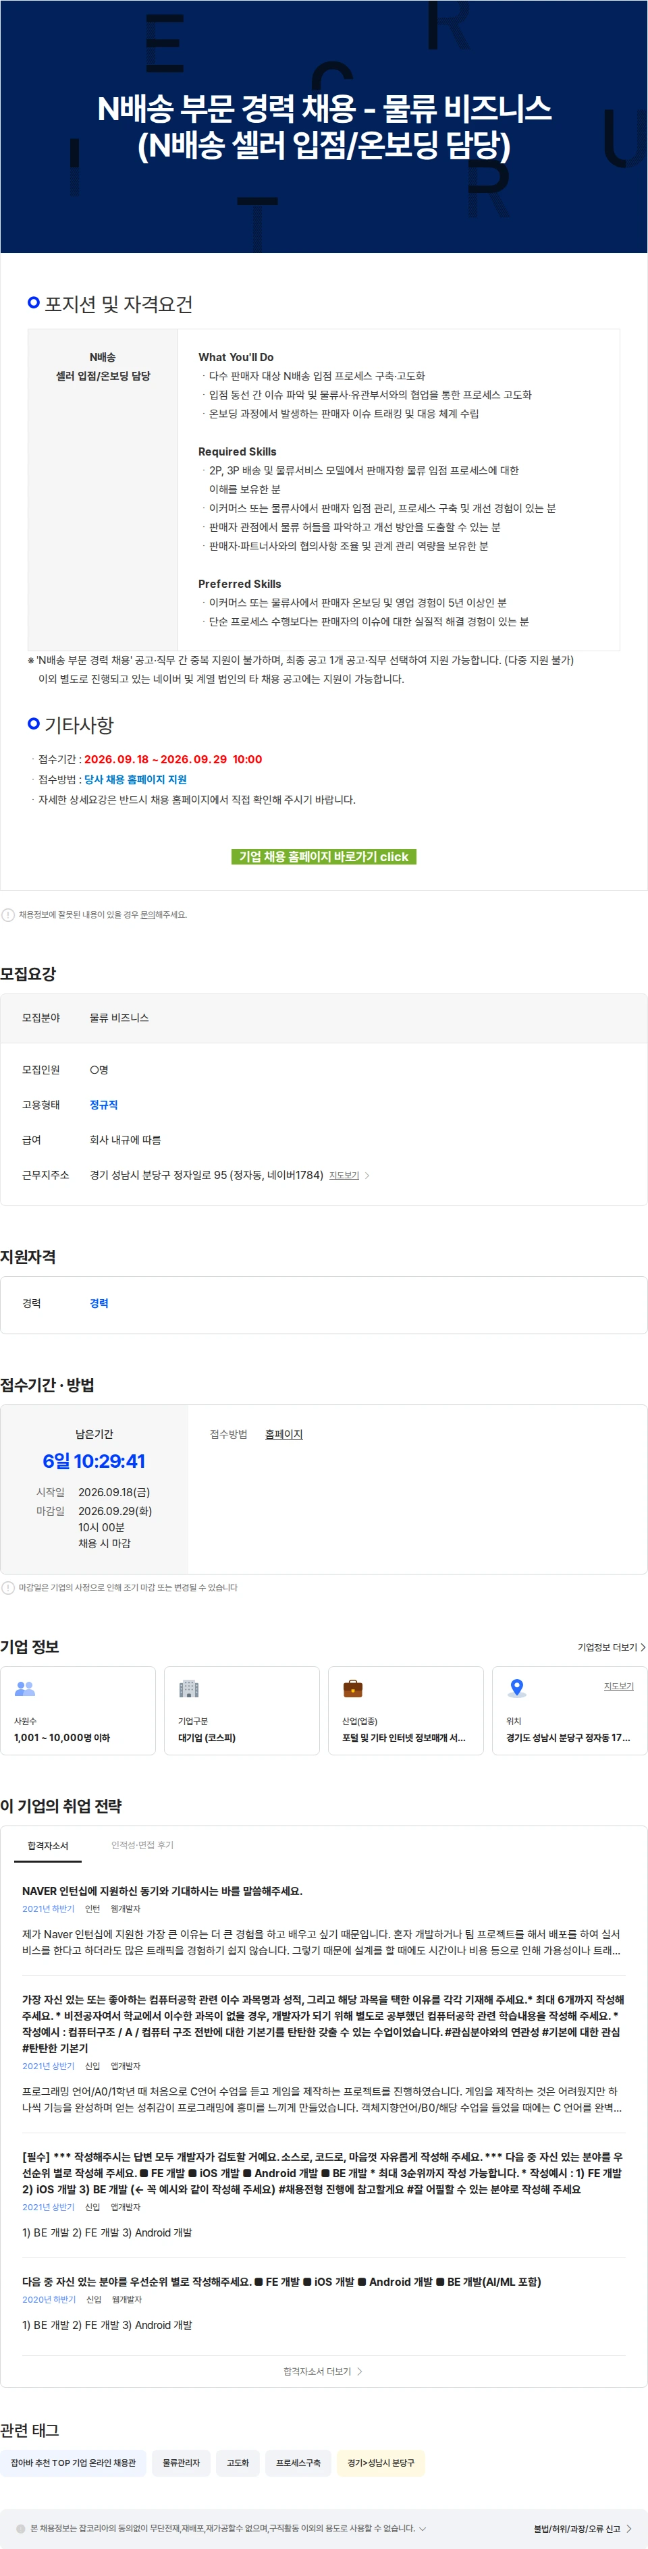This screenshot has width=648, height=2549.
Task: Click the 기타사항 heading
Action: pos(79,725)
